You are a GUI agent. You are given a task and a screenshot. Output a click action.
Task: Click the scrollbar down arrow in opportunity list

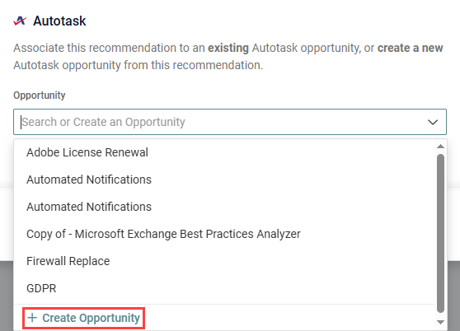point(440,322)
